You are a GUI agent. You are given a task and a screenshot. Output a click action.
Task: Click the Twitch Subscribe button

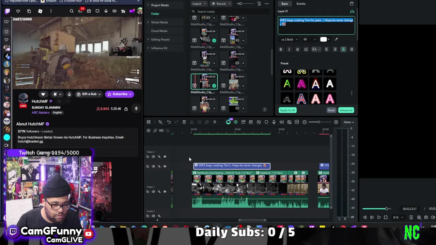point(120,94)
